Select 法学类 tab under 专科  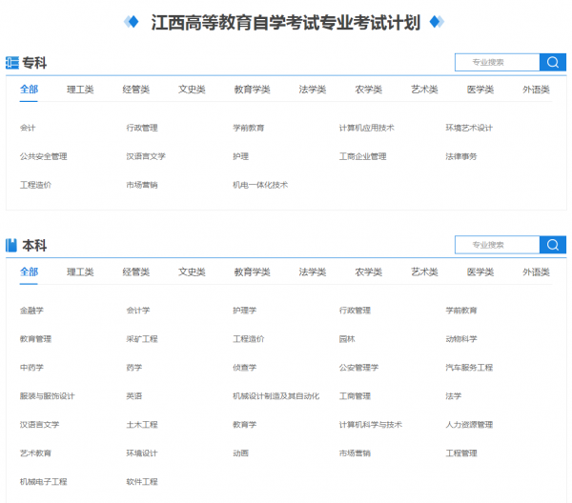(313, 90)
